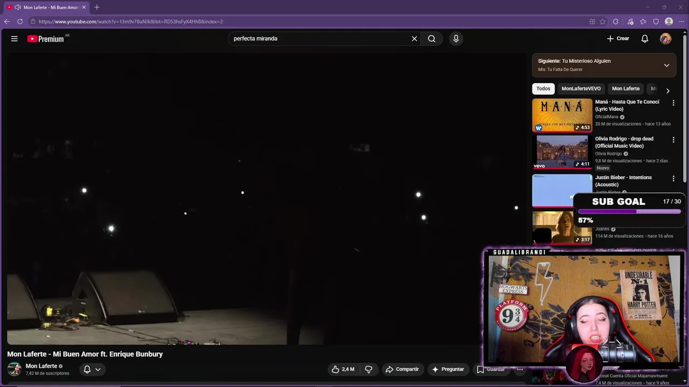689x387 pixels.
Task: Click the video player area
Action: click(x=266, y=199)
